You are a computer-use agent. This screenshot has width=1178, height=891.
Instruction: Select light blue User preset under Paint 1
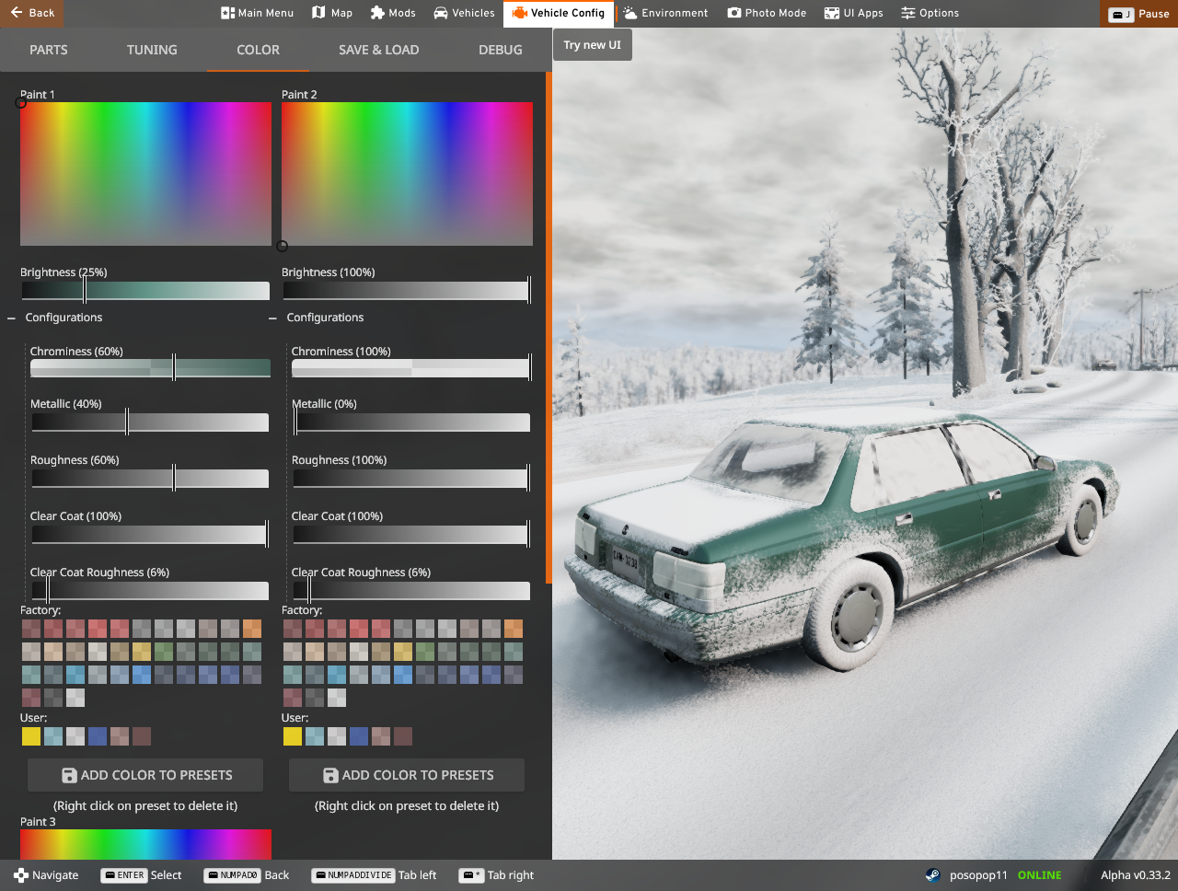tap(53, 736)
